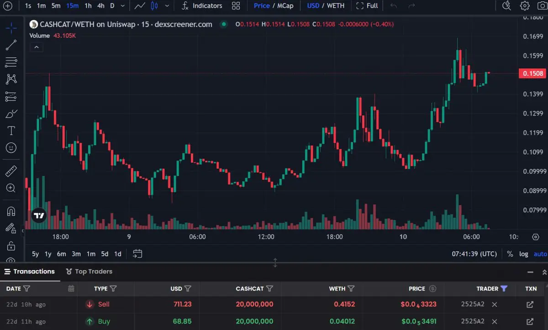
Task: Toggle magnet mode for drawings
Action: [x=11, y=211]
